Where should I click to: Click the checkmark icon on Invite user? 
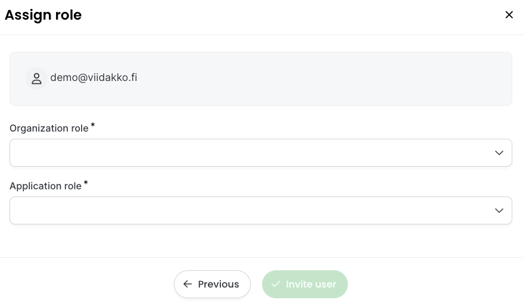click(x=276, y=284)
